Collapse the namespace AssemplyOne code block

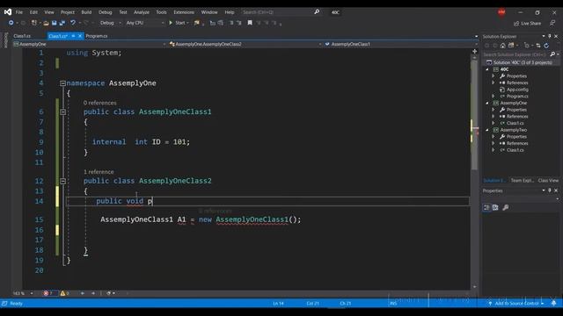[x=62, y=83]
